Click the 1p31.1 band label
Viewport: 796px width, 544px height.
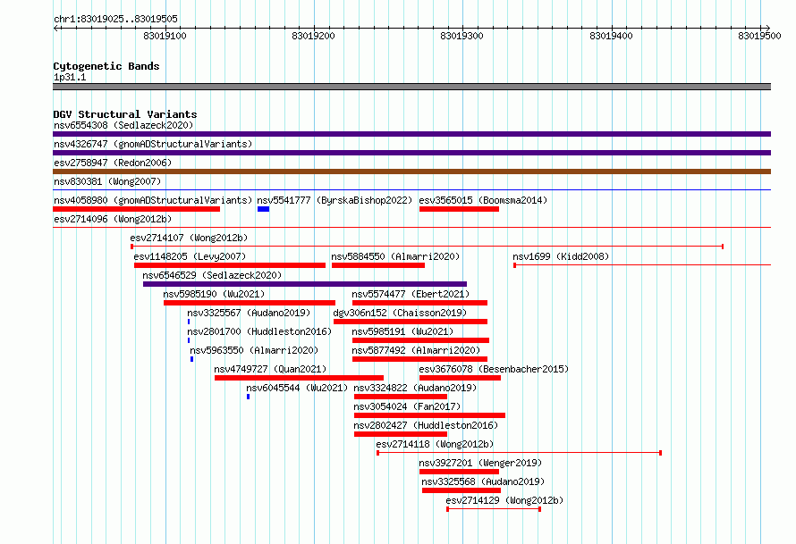70,77
